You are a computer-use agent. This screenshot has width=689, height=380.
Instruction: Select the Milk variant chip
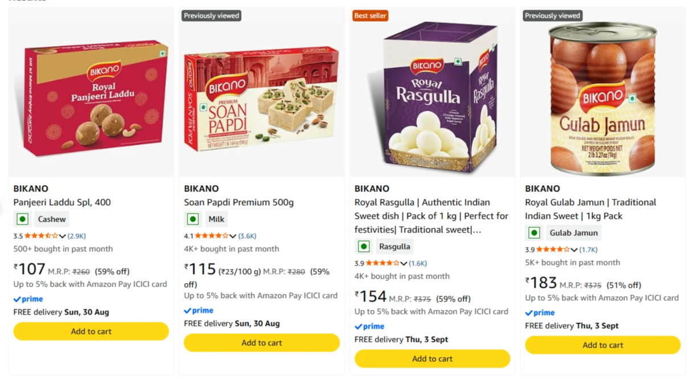coord(217,219)
